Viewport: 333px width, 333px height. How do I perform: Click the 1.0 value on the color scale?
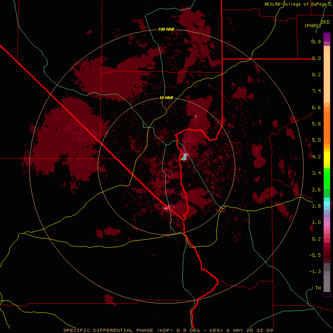[x=316, y=222]
